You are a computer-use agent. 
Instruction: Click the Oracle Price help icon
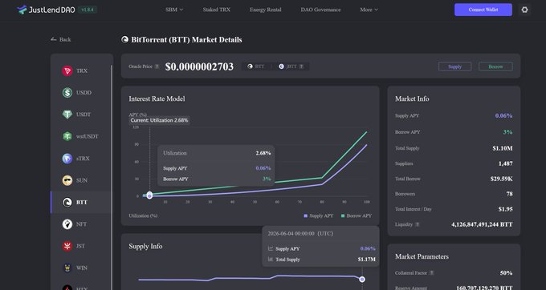[157, 66]
